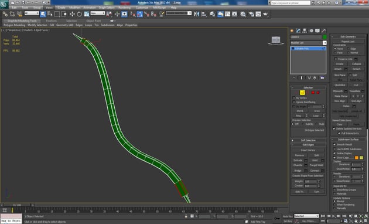Collapse the Edit Geometry rollout
This screenshot has width=369, height=224.
(x=348, y=36)
